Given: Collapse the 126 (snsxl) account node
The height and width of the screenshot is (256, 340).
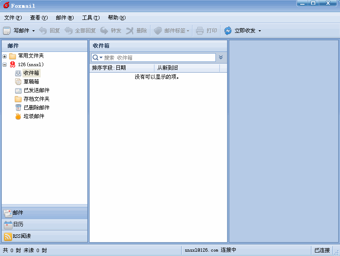Looking at the screenshot, I should [5, 64].
